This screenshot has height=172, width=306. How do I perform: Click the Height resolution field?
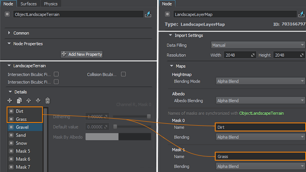[289, 55]
